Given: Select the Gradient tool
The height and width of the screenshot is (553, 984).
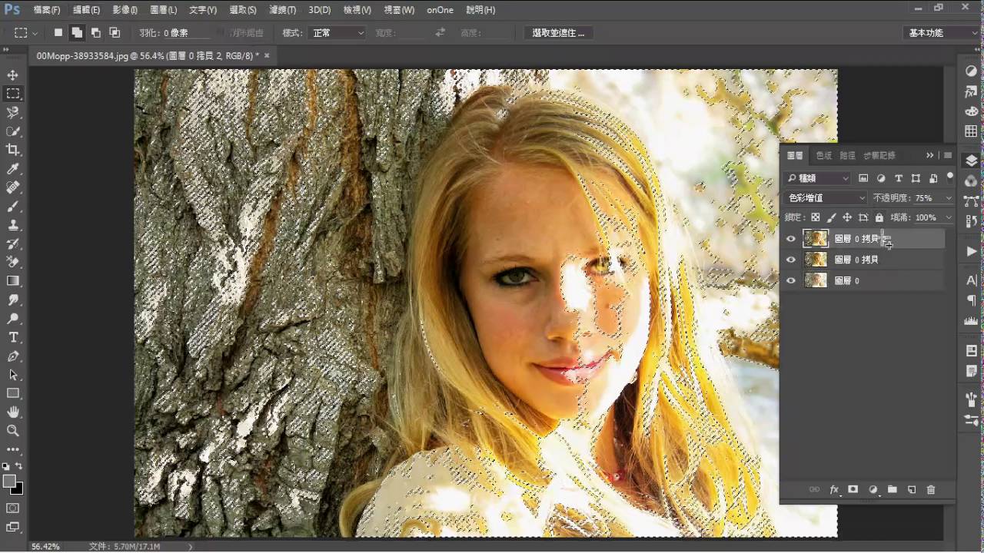Looking at the screenshot, I should [13, 281].
